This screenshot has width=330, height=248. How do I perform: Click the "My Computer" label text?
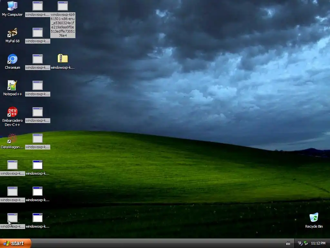[x=12, y=15]
